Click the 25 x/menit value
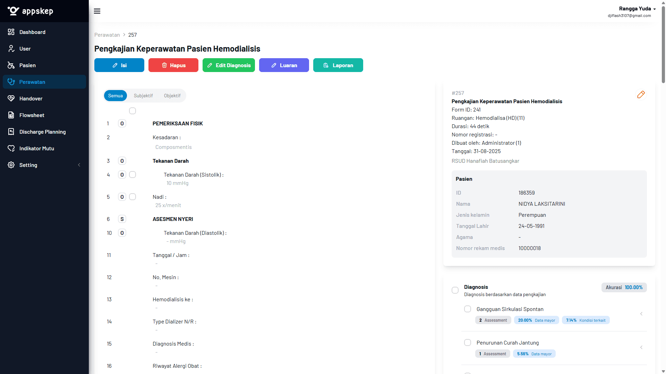Viewport: 666px width, 374px height. 168,205
